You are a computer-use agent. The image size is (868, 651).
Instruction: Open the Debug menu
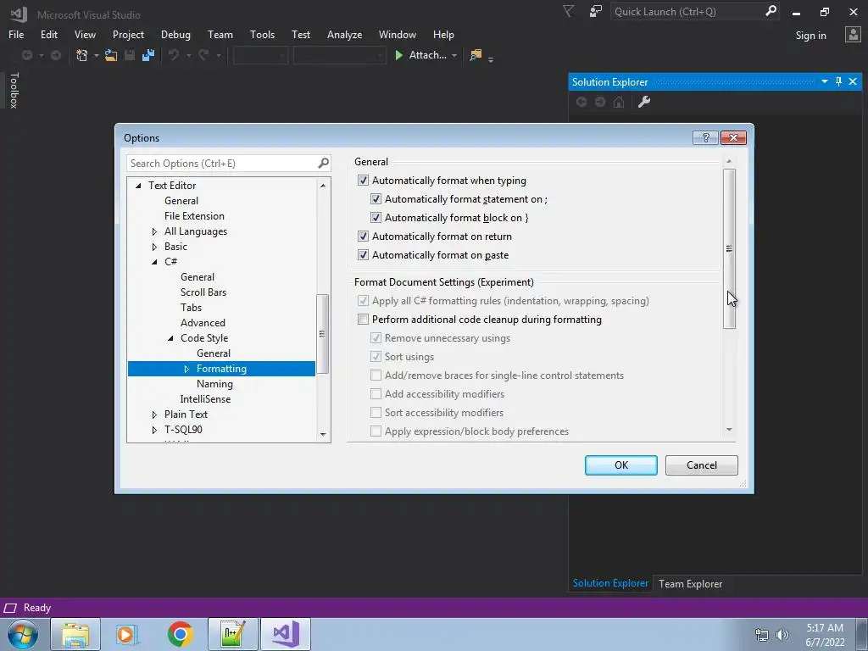(175, 35)
